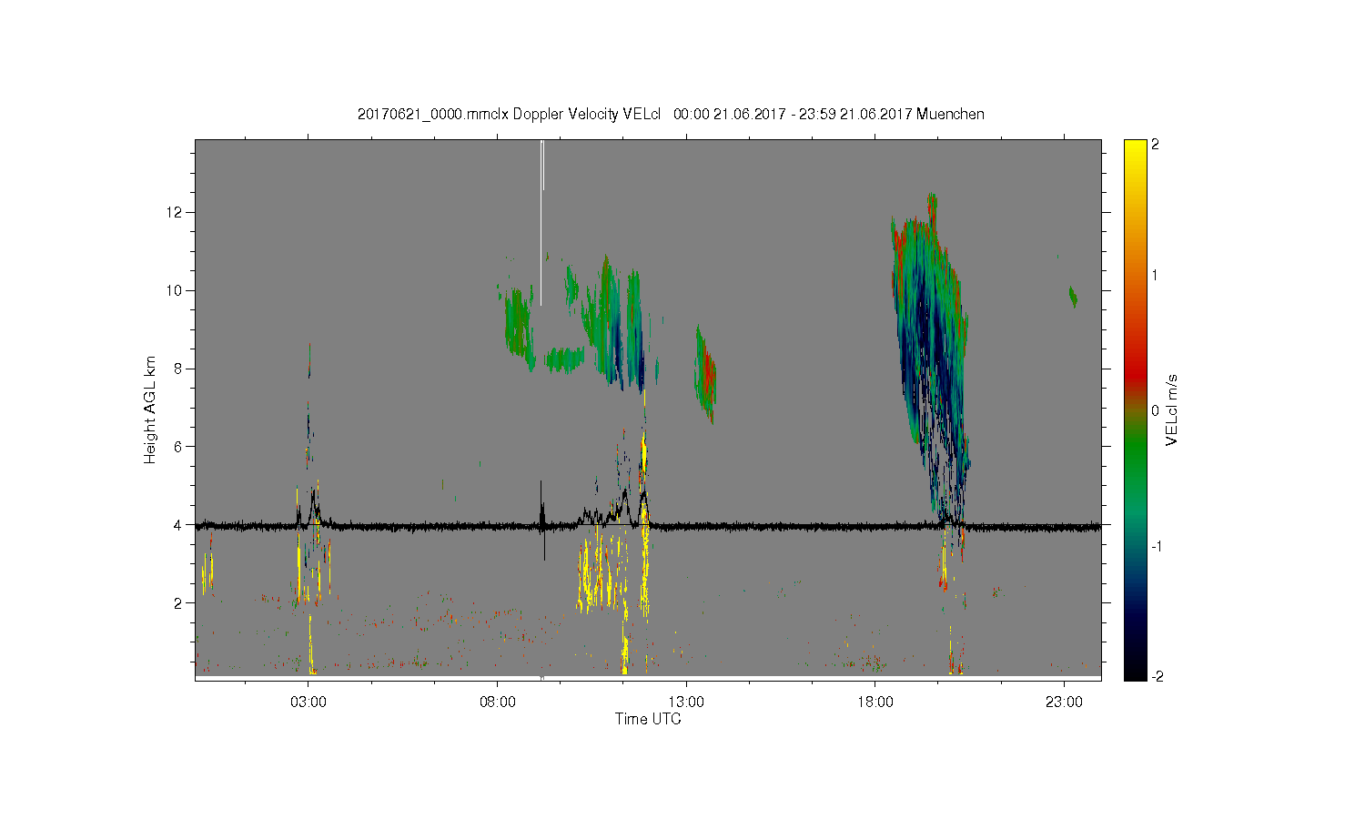Click the colorbar tick value '-2'
This screenshot has width=1365, height=819.
pos(1158,676)
